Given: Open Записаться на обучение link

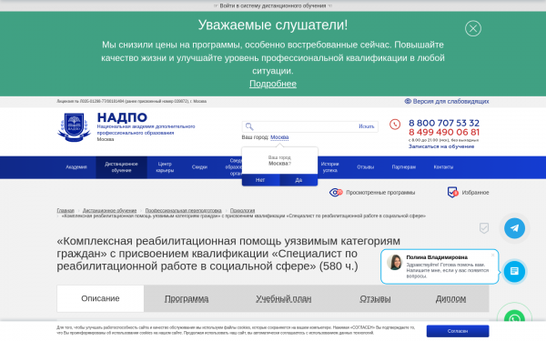Looking at the screenshot, I should (x=441, y=146).
